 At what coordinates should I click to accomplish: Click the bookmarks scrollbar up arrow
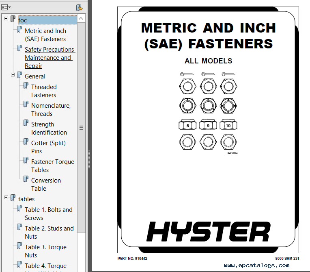coord(81,18)
